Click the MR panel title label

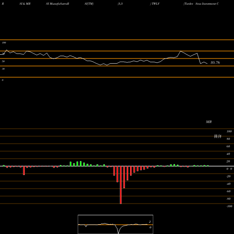tap(209, 122)
